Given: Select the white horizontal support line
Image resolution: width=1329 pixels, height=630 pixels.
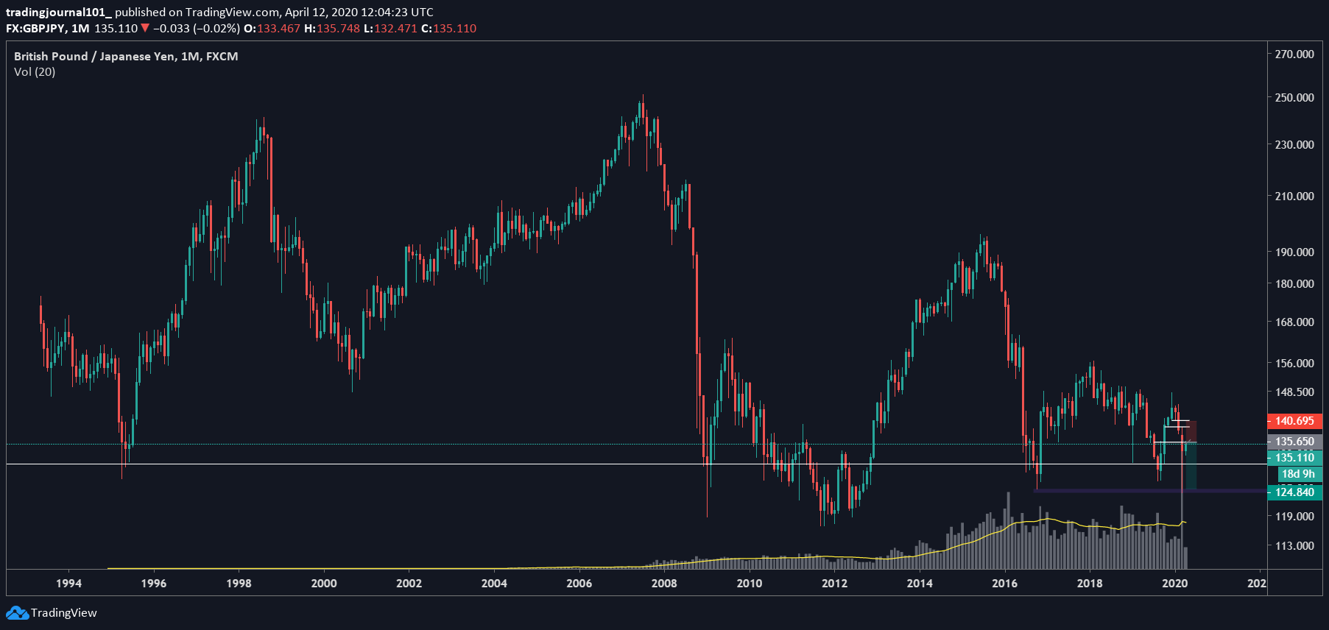Looking at the screenshot, I should [x=636, y=464].
